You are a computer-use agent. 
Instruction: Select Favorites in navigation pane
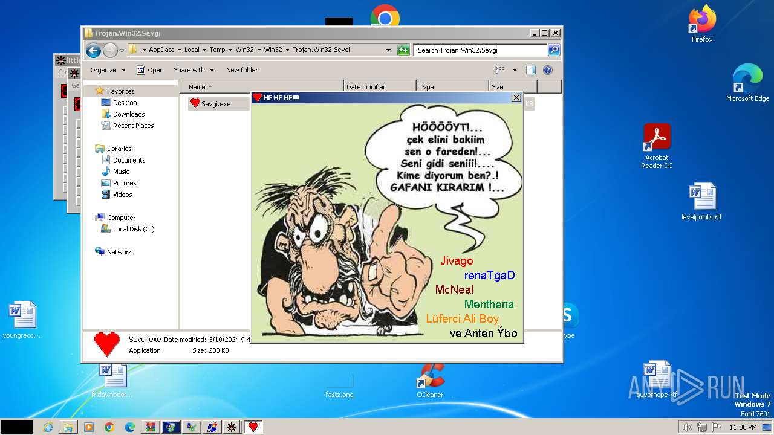click(x=120, y=91)
